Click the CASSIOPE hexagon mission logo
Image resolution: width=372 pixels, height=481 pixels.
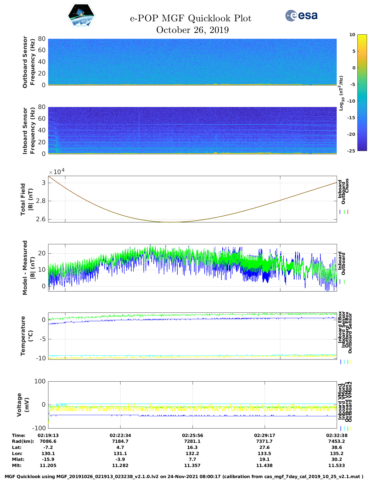tap(81, 15)
